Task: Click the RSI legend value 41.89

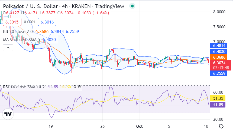Action: coord(53,87)
